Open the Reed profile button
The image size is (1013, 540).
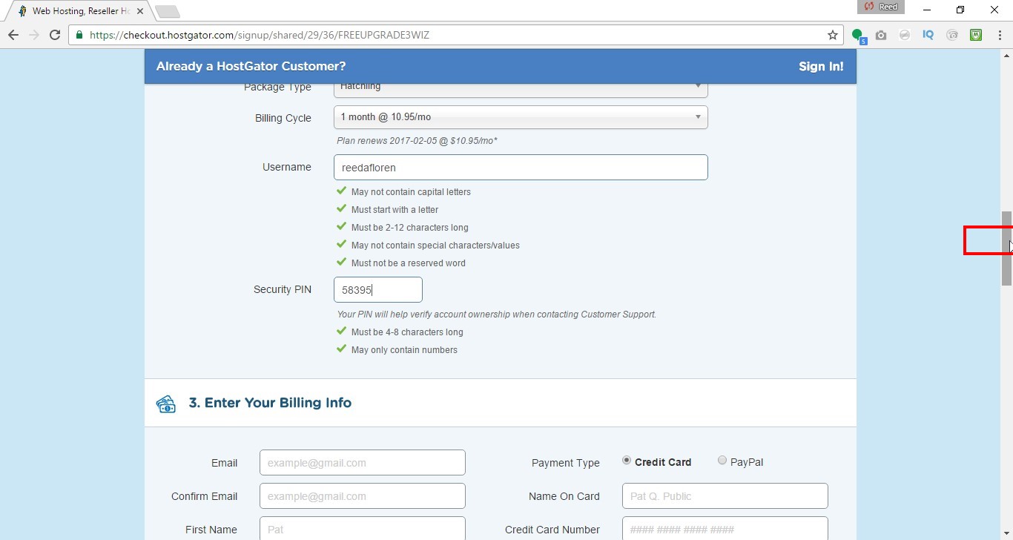[x=881, y=7]
